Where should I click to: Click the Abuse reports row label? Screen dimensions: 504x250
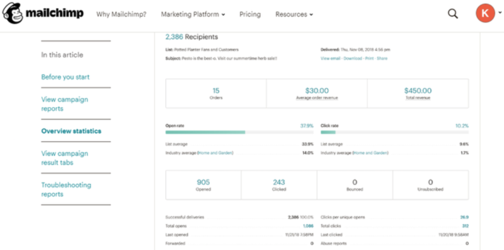(334, 244)
